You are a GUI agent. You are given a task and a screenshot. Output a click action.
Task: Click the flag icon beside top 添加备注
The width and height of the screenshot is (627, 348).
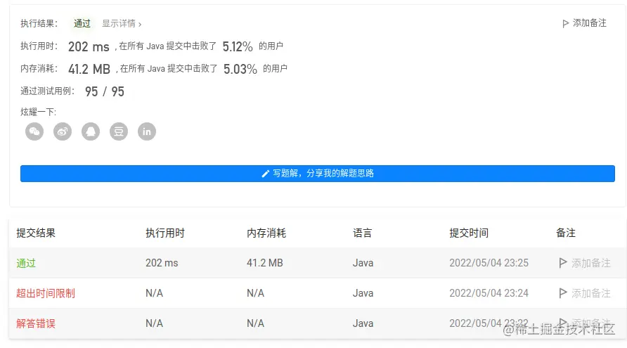(565, 24)
